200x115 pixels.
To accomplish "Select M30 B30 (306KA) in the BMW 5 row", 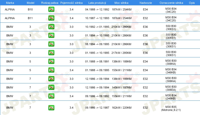I will 171,62.
